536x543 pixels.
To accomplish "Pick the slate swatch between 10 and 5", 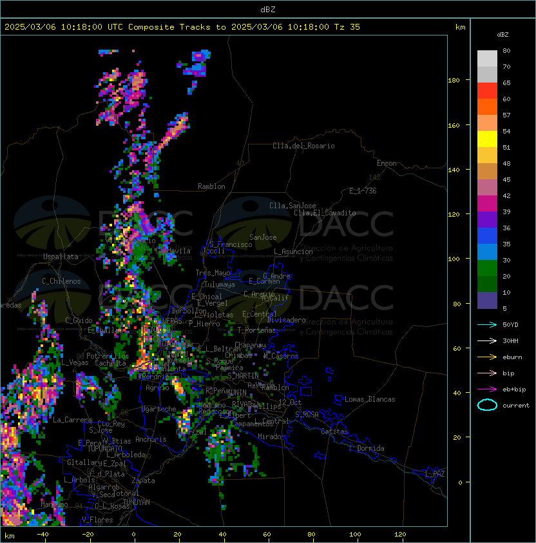I will click(x=487, y=301).
